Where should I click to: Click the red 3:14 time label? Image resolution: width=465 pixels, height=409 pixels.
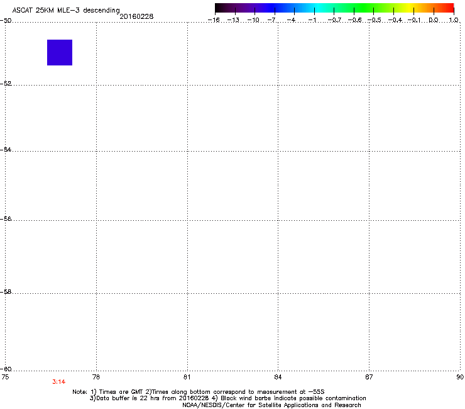click(58, 382)
